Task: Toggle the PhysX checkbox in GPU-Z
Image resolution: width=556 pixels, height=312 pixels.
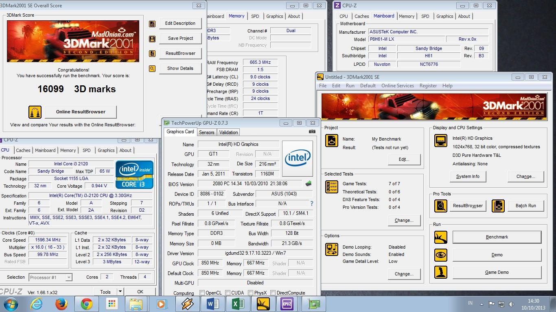Action: pyautogui.click(x=250, y=292)
